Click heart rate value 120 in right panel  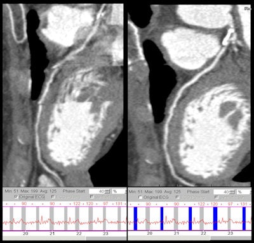click(x=214, y=204)
